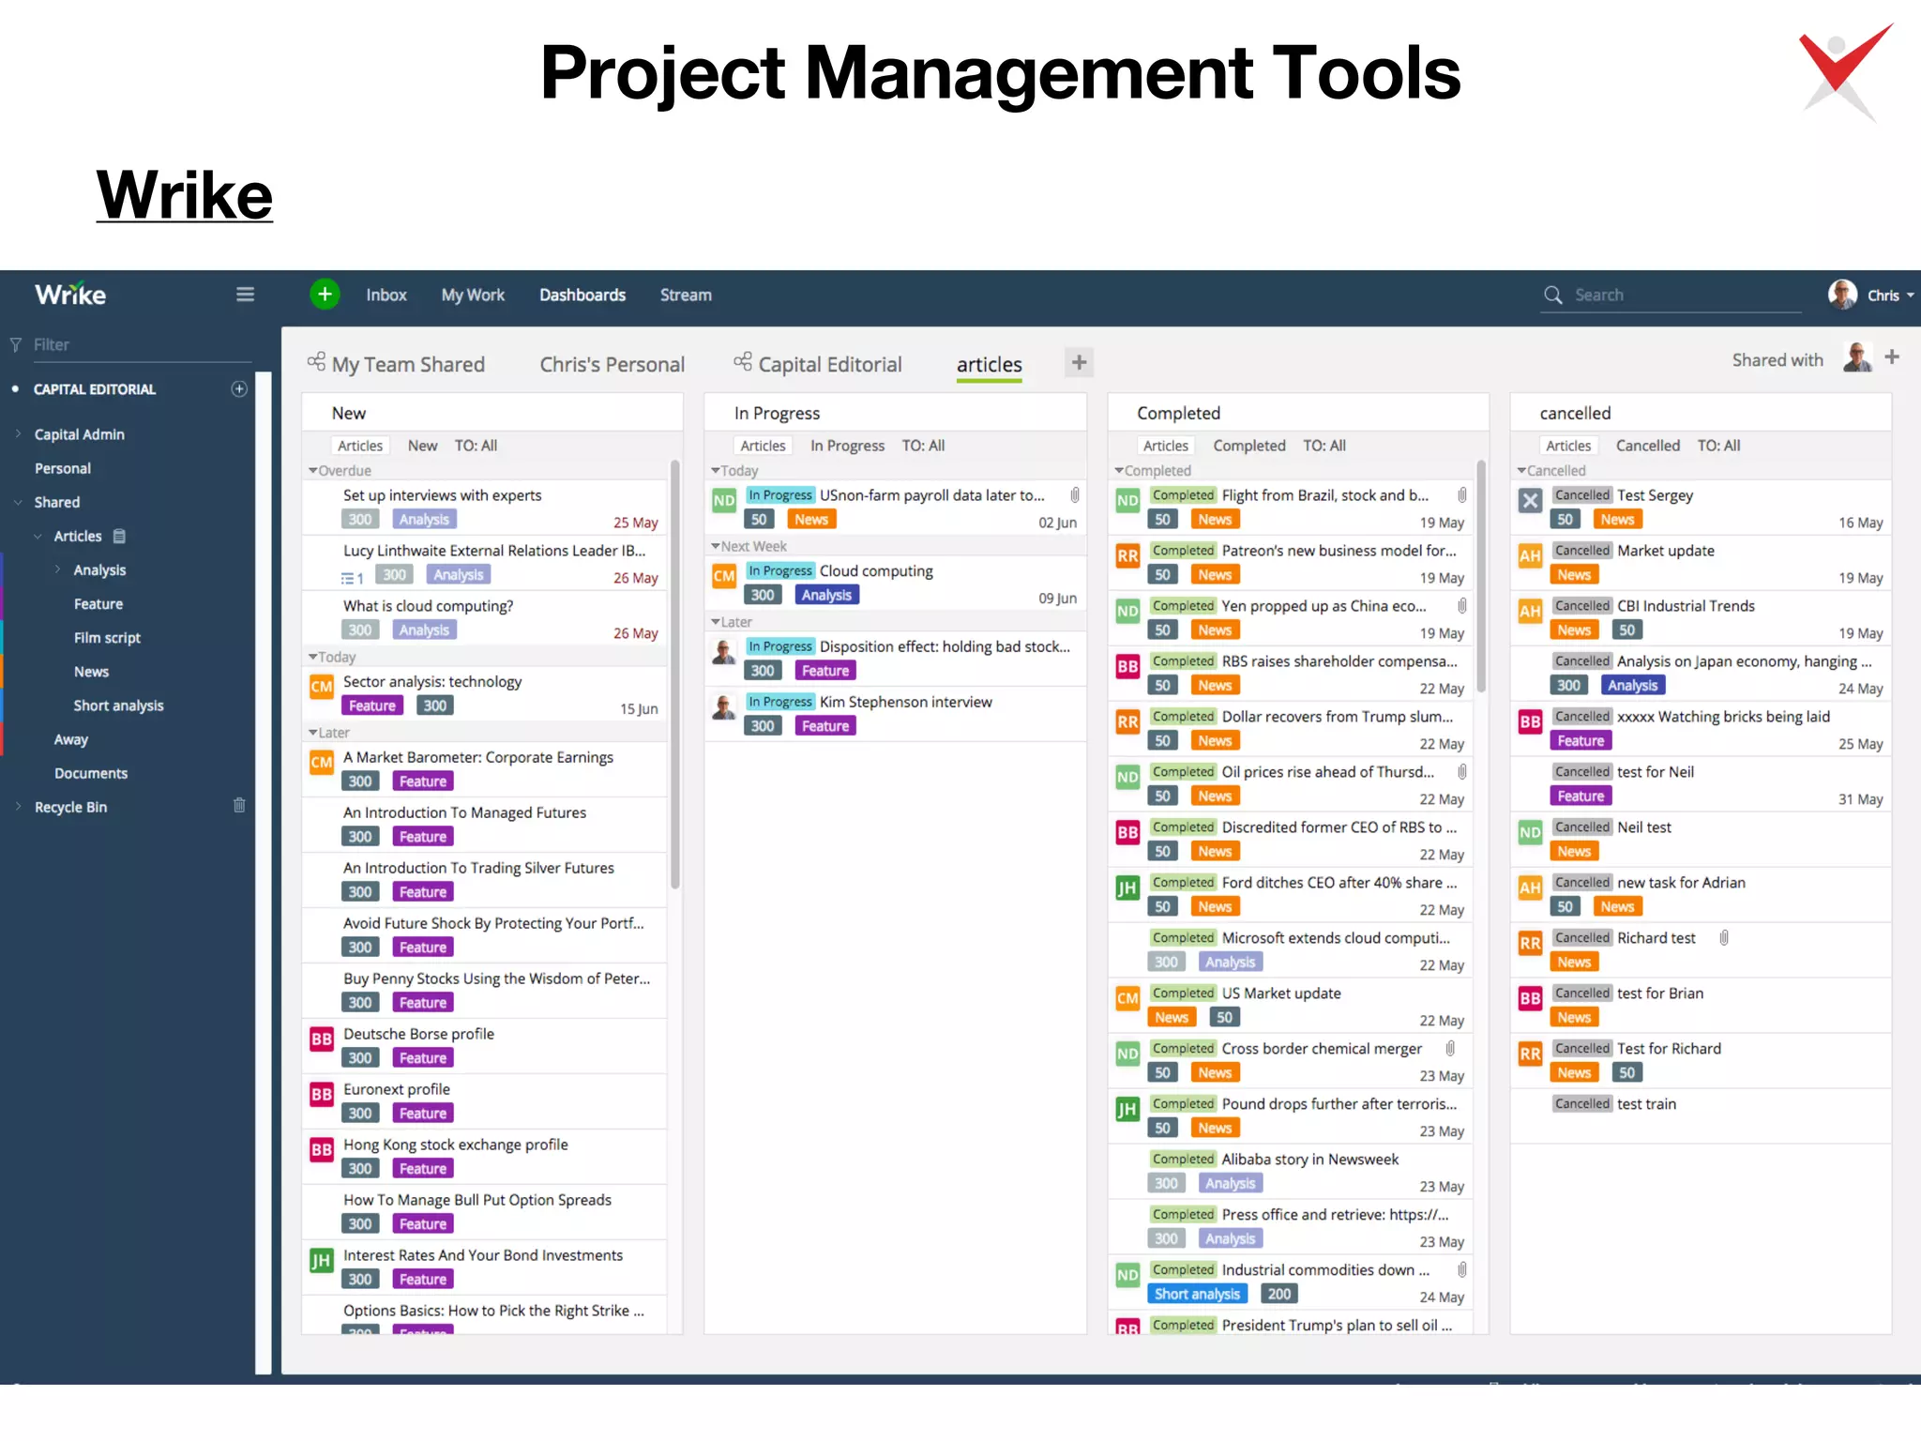Click the green plus create button
This screenshot has height=1441, width=1921.
coord(325,295)
